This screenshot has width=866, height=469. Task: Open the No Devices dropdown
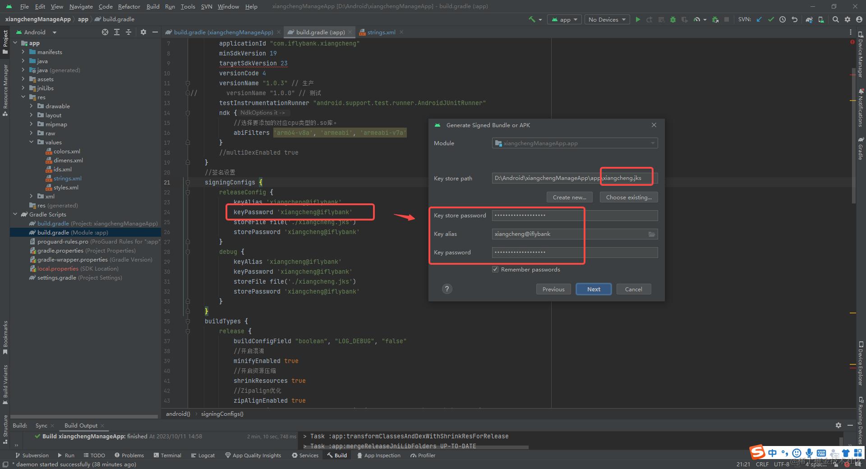pyautogui.click(x=607, y=19)
